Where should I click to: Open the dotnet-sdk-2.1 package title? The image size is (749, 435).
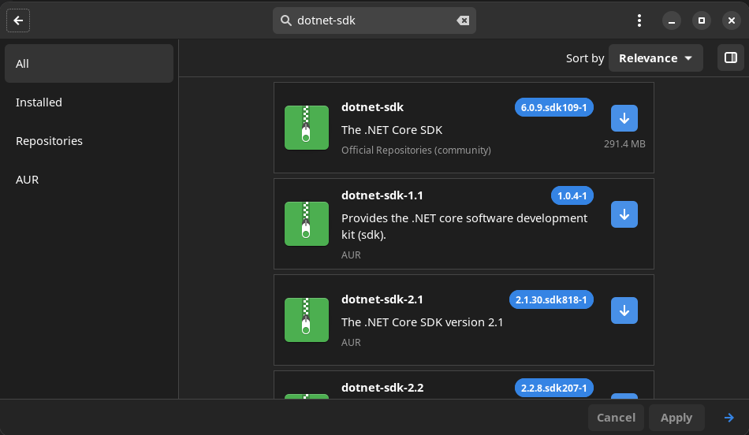(382, 299)
